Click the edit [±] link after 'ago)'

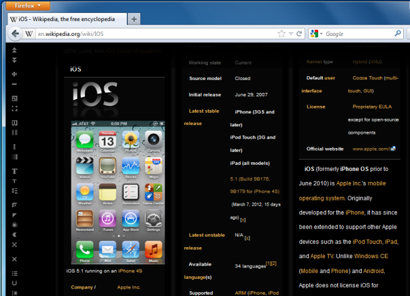click(243, 220)
